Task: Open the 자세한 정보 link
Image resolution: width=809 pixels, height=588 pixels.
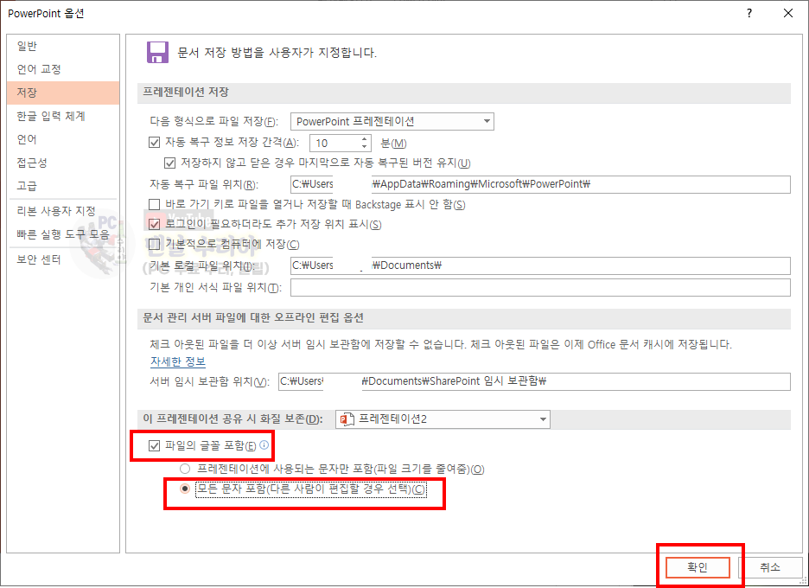Action: [x=178, y=361]
